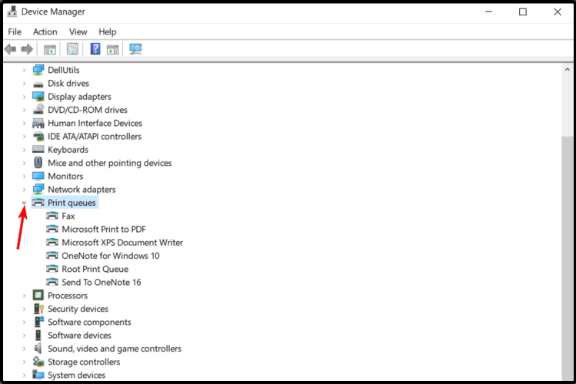Click the Software components icon
576x384 pixels.
pyautogui.click(x=38, y=322)
